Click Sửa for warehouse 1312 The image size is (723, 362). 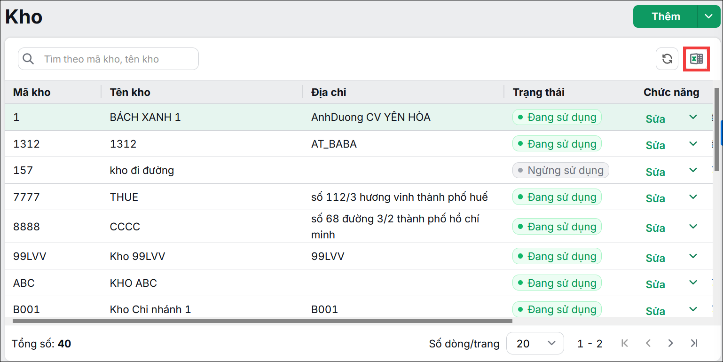[655, 145]
